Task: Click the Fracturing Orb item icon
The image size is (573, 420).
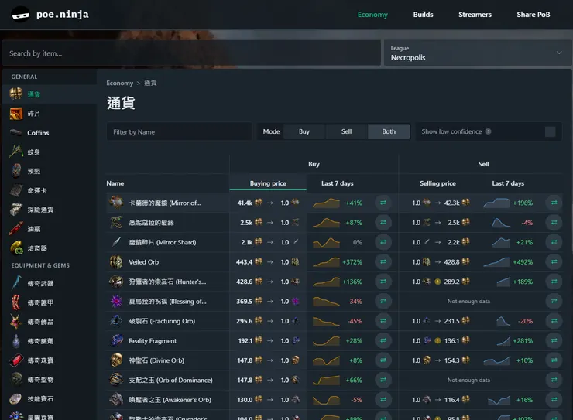Action: [116, 321]
